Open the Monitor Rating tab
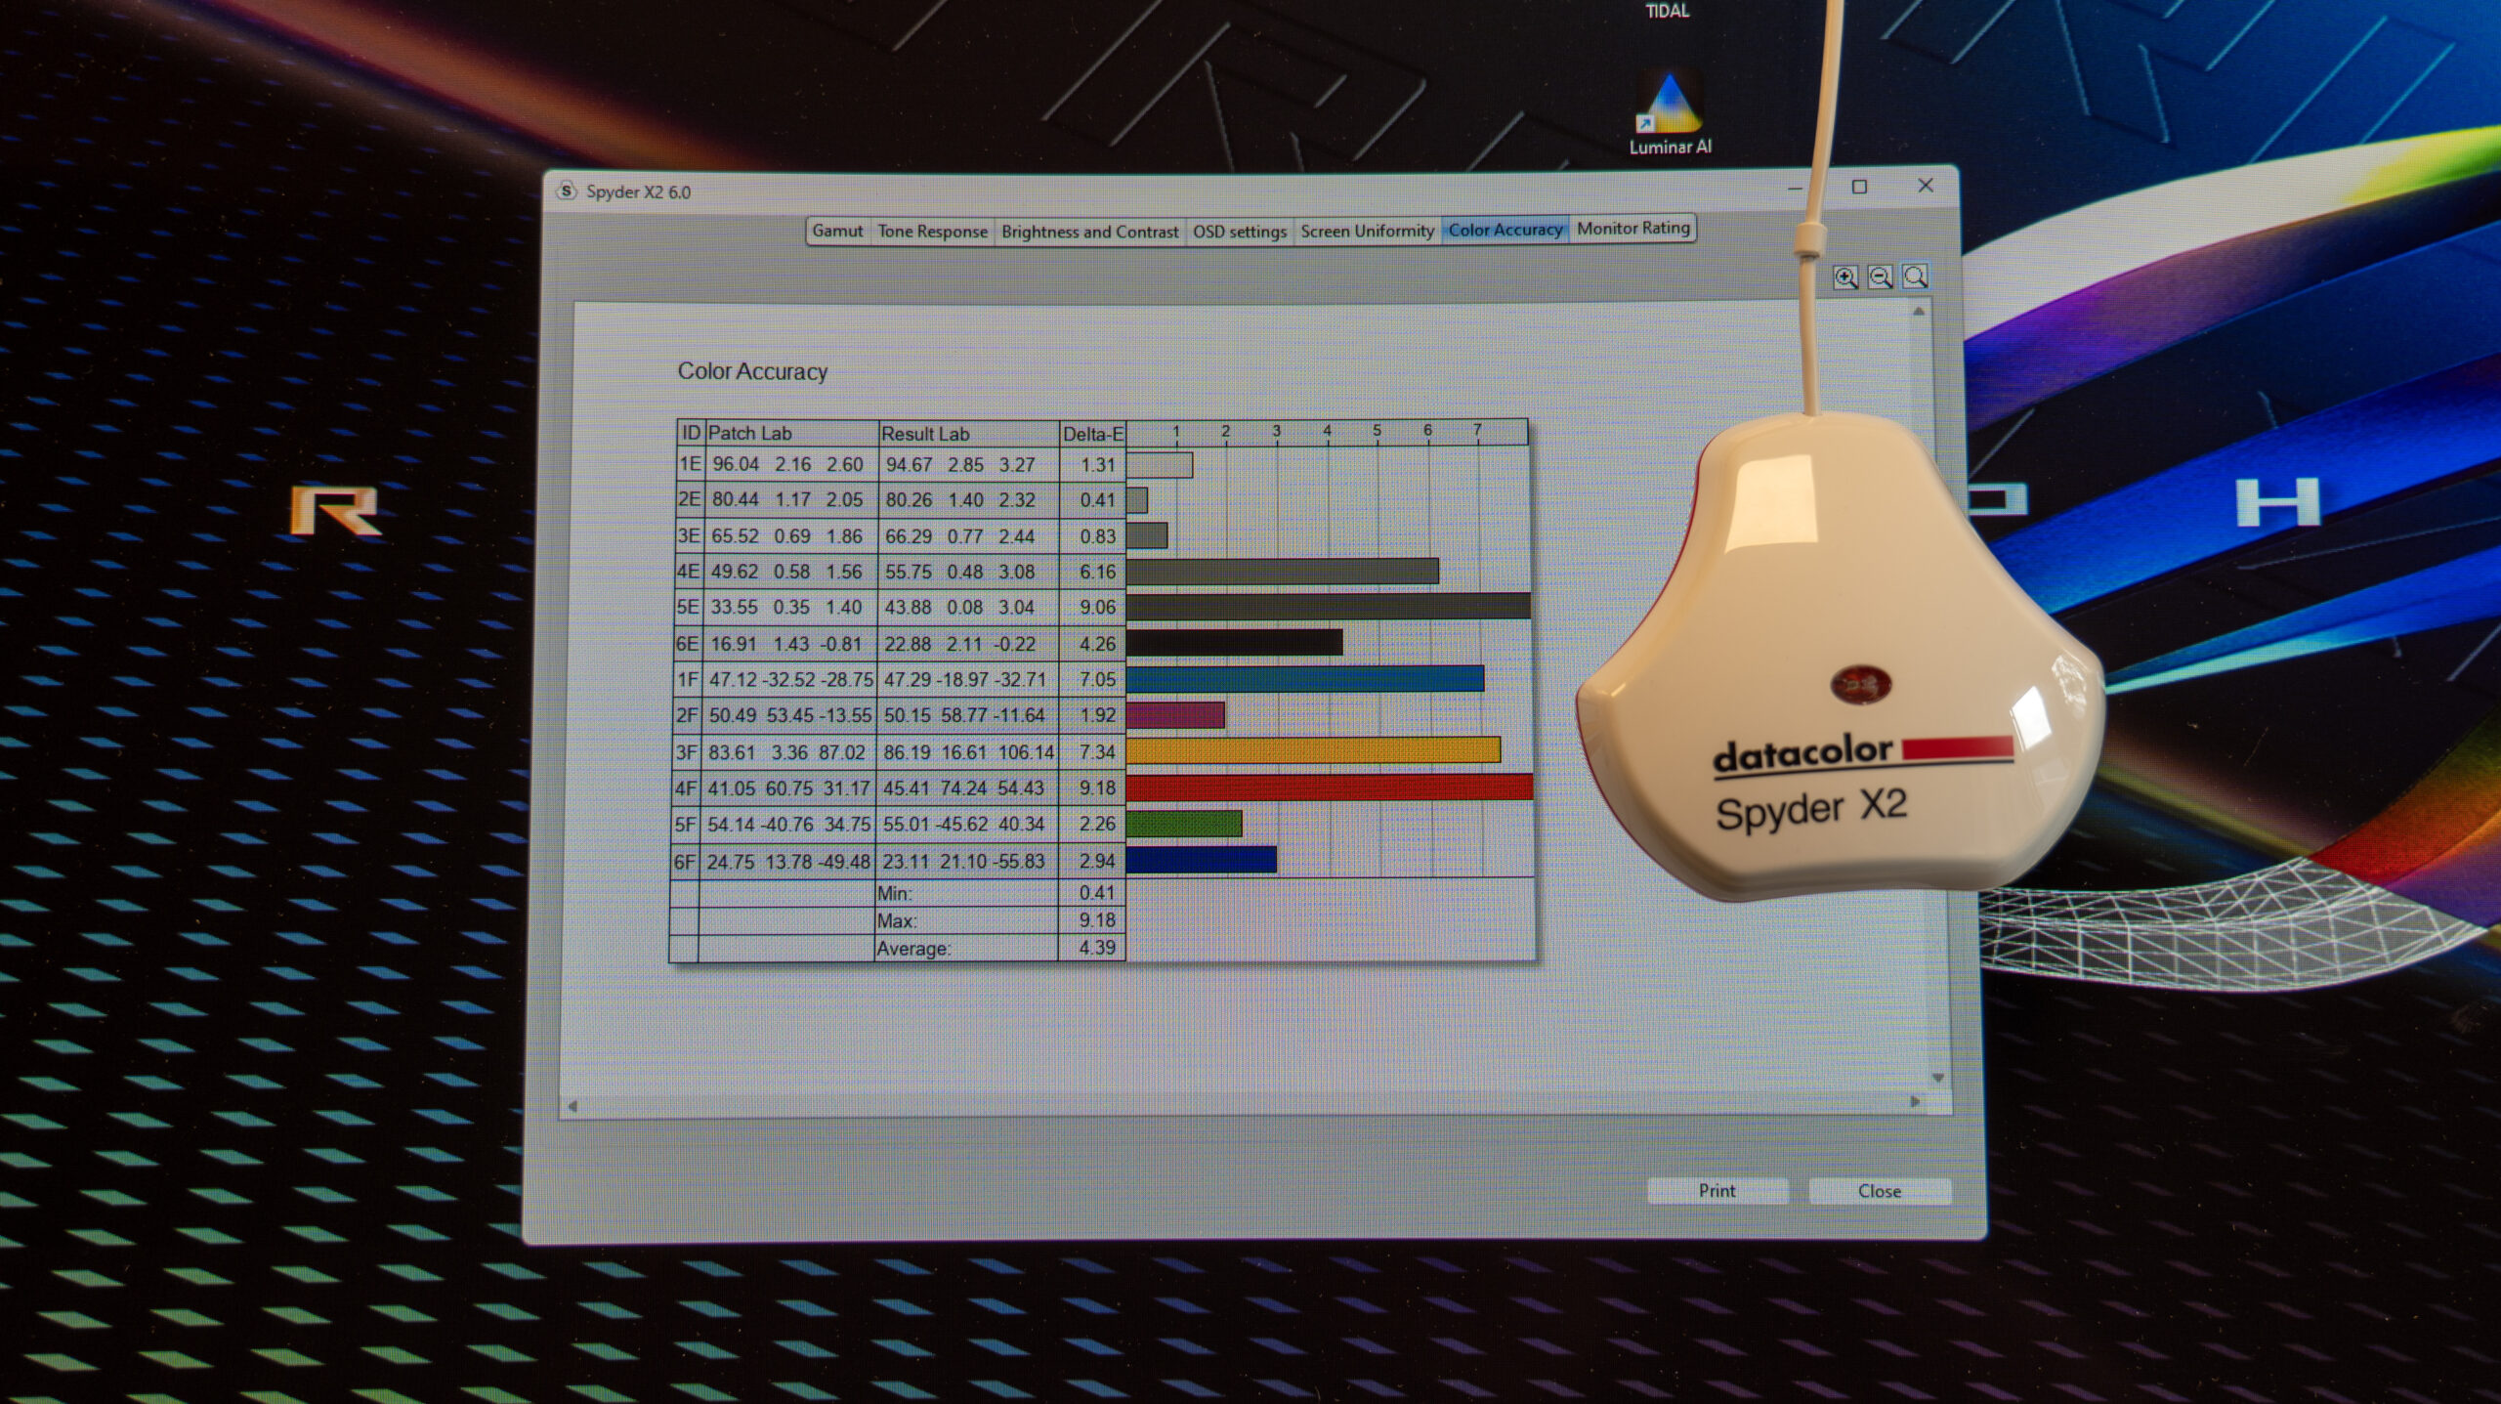Viewport: 2501px width, 1404px height. tap(1632, 229)
